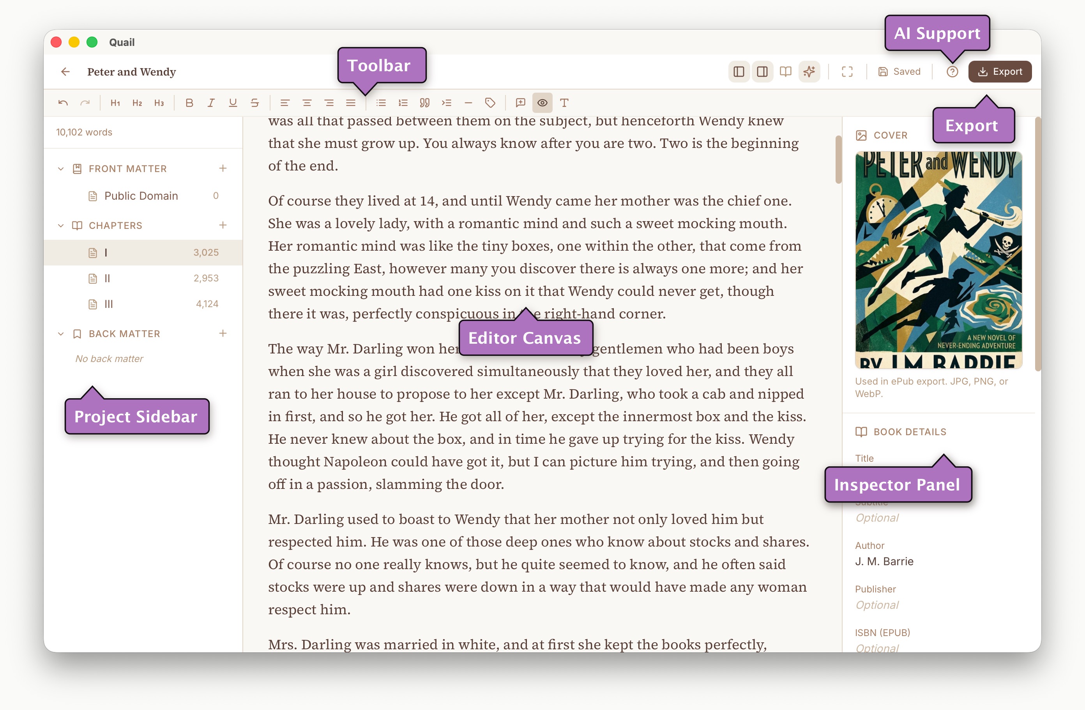Collapse the Front Matter section

[x=61, y=169]
